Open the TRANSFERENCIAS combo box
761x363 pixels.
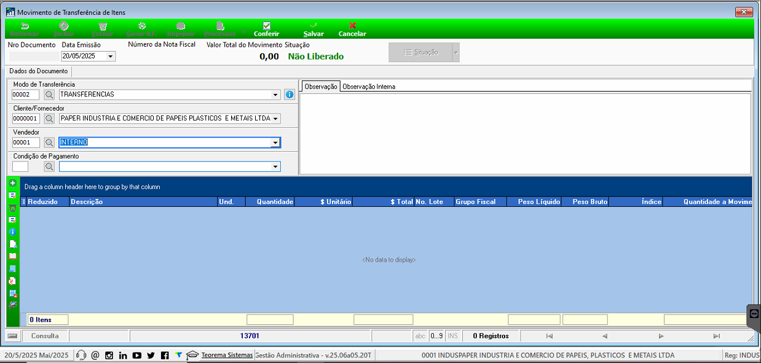click(276, 95)
